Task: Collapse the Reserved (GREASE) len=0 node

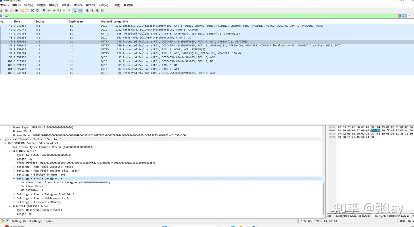Action: click(9, 206)
